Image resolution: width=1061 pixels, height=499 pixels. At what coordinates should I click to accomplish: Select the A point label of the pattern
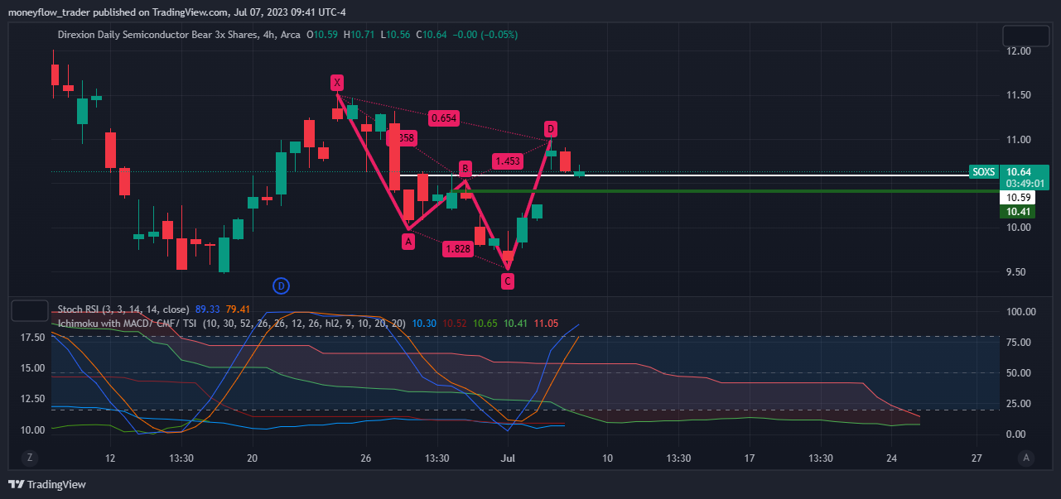pos(408,241)
